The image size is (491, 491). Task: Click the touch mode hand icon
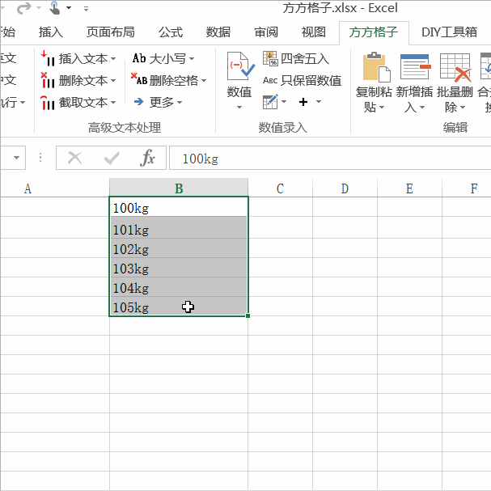click(x=55, y=8)
